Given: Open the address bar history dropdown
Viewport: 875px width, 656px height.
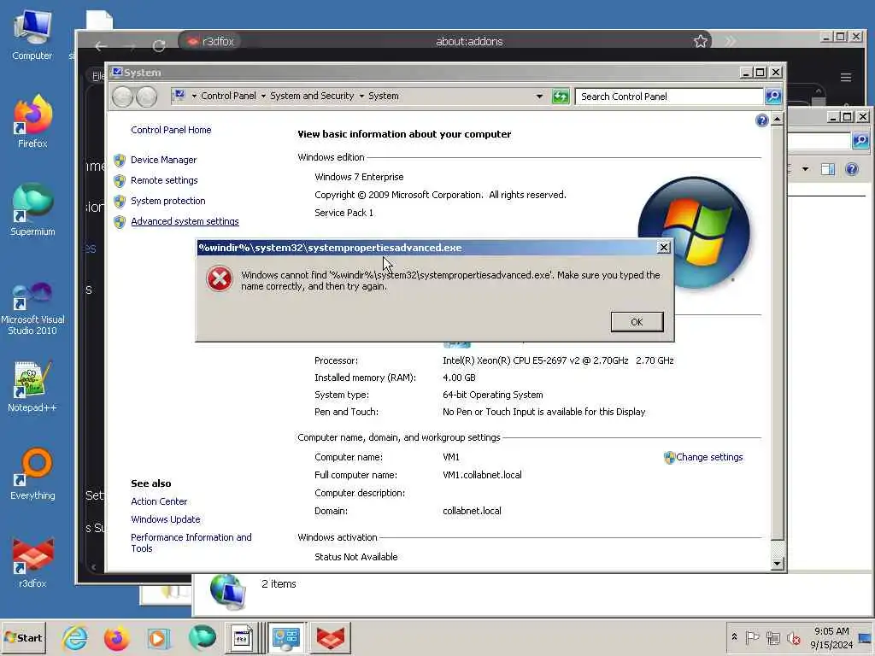Looking at the screenshot, I should [x=539, y=97].
